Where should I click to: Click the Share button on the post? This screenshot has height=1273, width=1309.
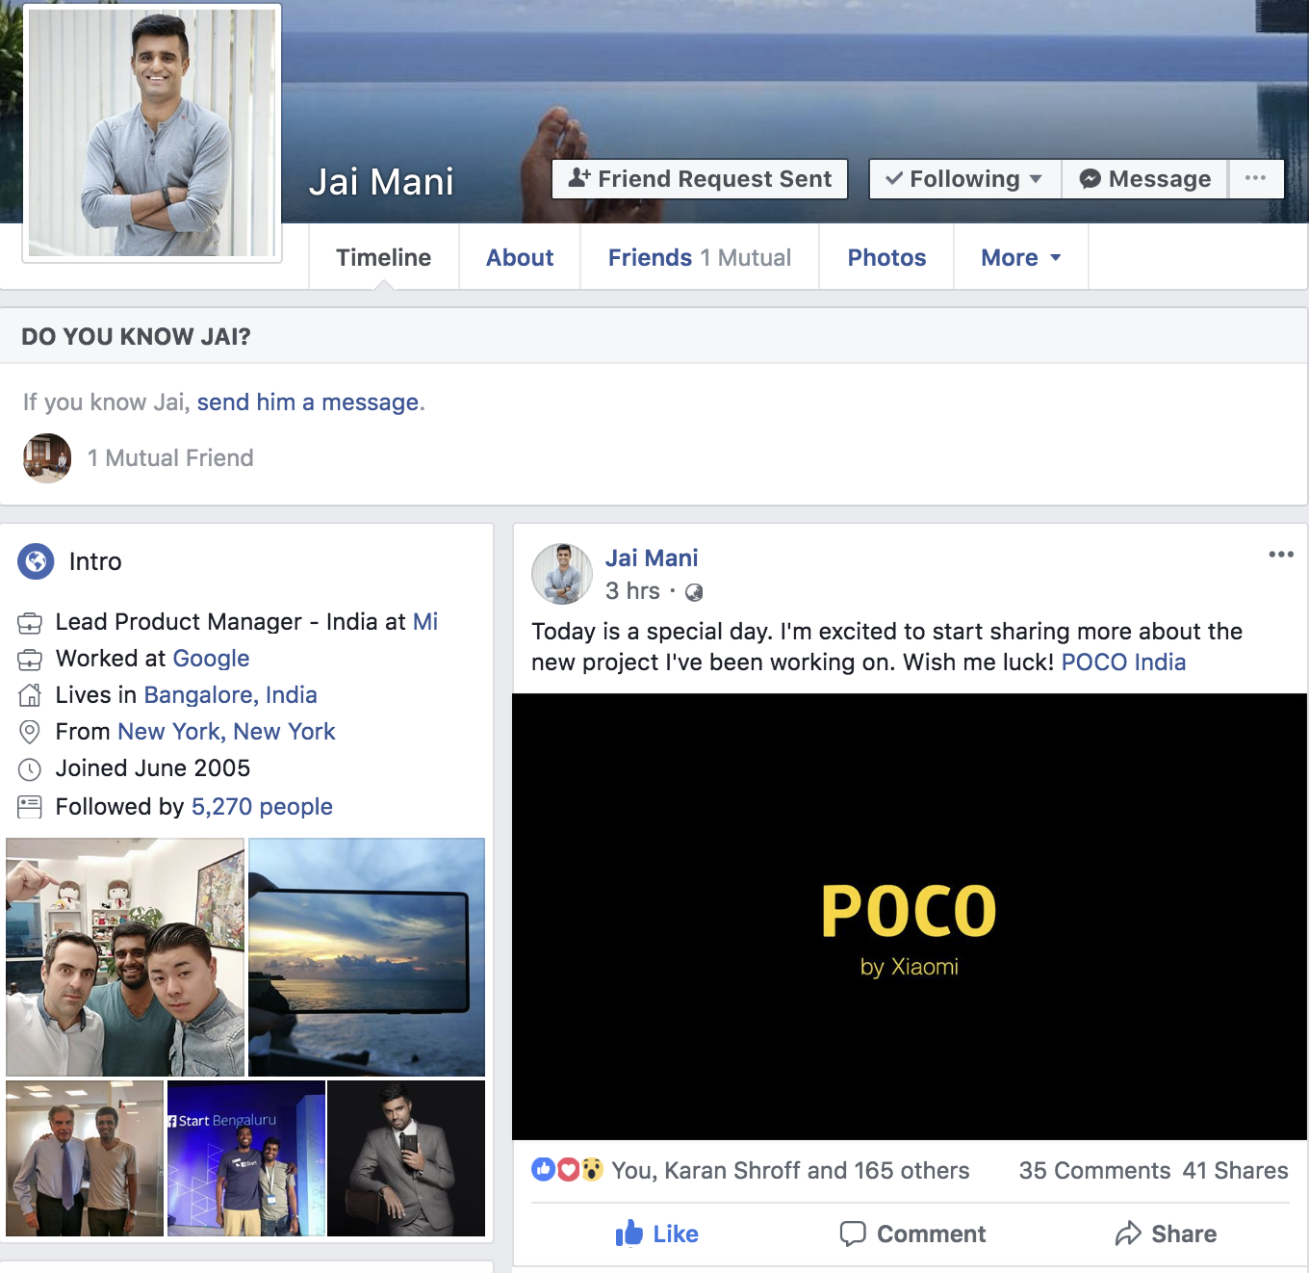tap(1166, 1234)
